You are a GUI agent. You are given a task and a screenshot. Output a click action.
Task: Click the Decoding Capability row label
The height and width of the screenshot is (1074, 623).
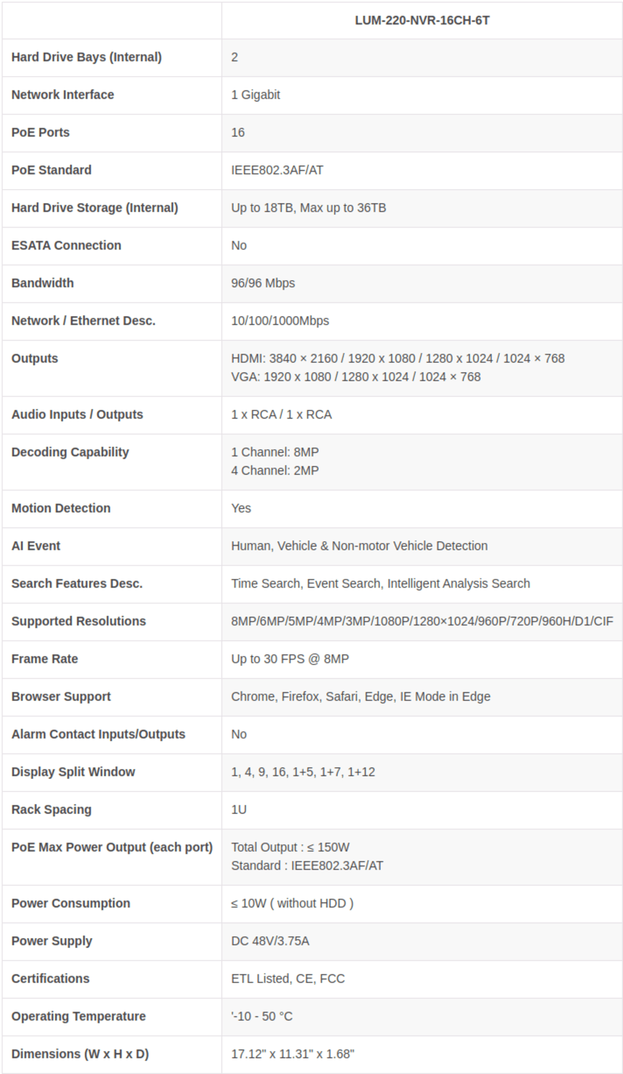[70, 452]
